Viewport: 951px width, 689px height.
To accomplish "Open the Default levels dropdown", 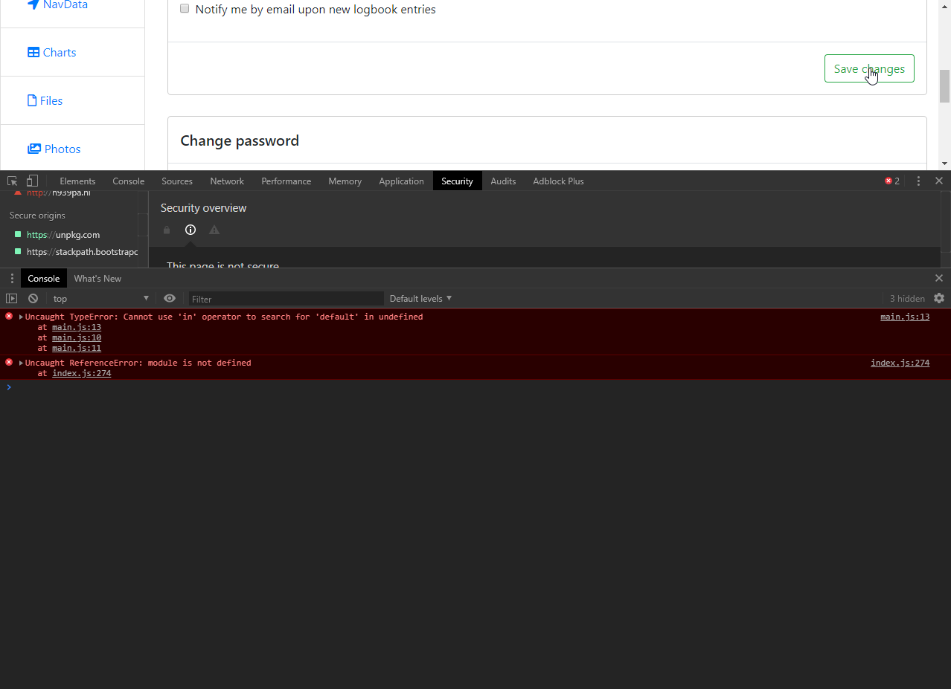I will 420,298.
